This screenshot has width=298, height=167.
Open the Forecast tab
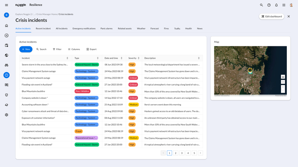click(x=154, y=29)
